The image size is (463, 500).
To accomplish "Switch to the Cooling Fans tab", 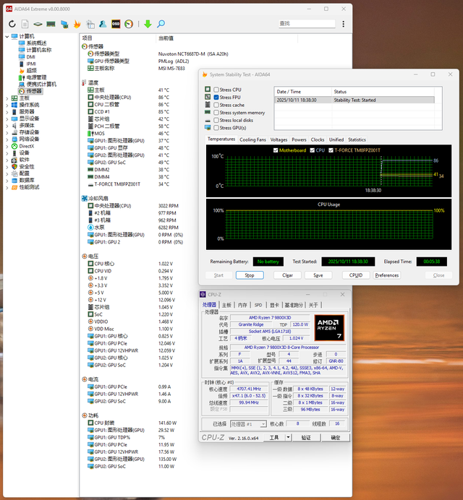I will 253,139.
